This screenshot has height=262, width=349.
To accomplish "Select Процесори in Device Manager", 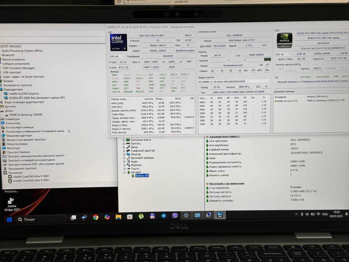I will (16, 173).
